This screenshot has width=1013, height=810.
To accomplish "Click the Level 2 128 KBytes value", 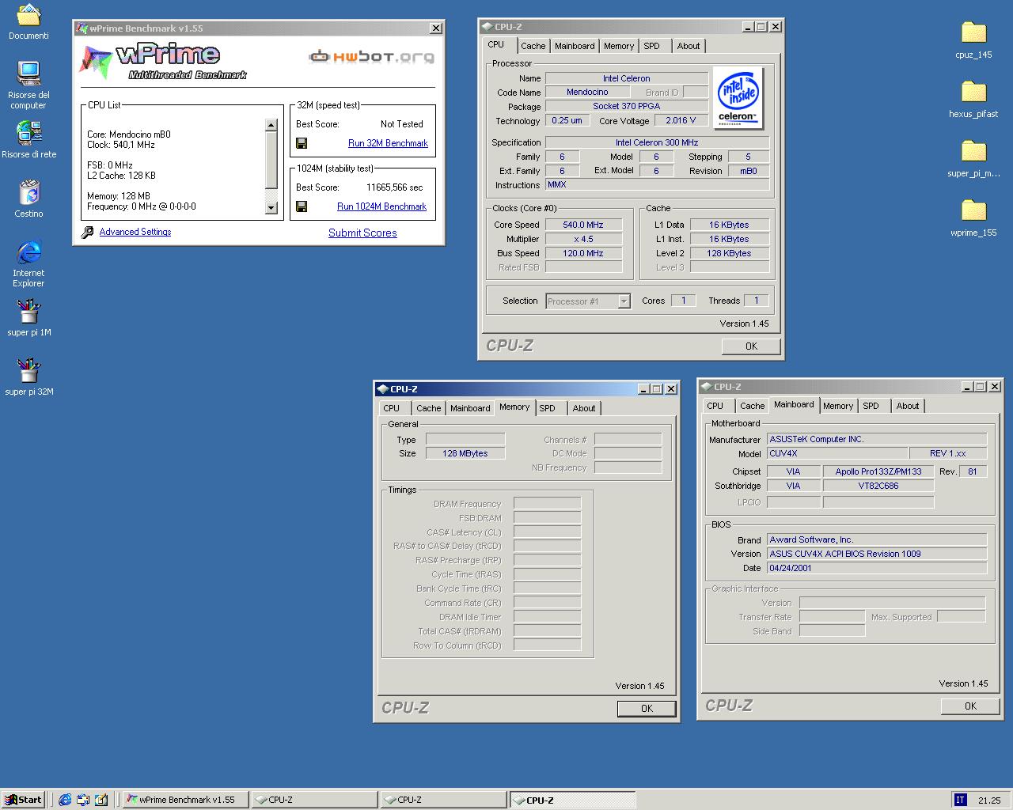I will tap(729, 253).
